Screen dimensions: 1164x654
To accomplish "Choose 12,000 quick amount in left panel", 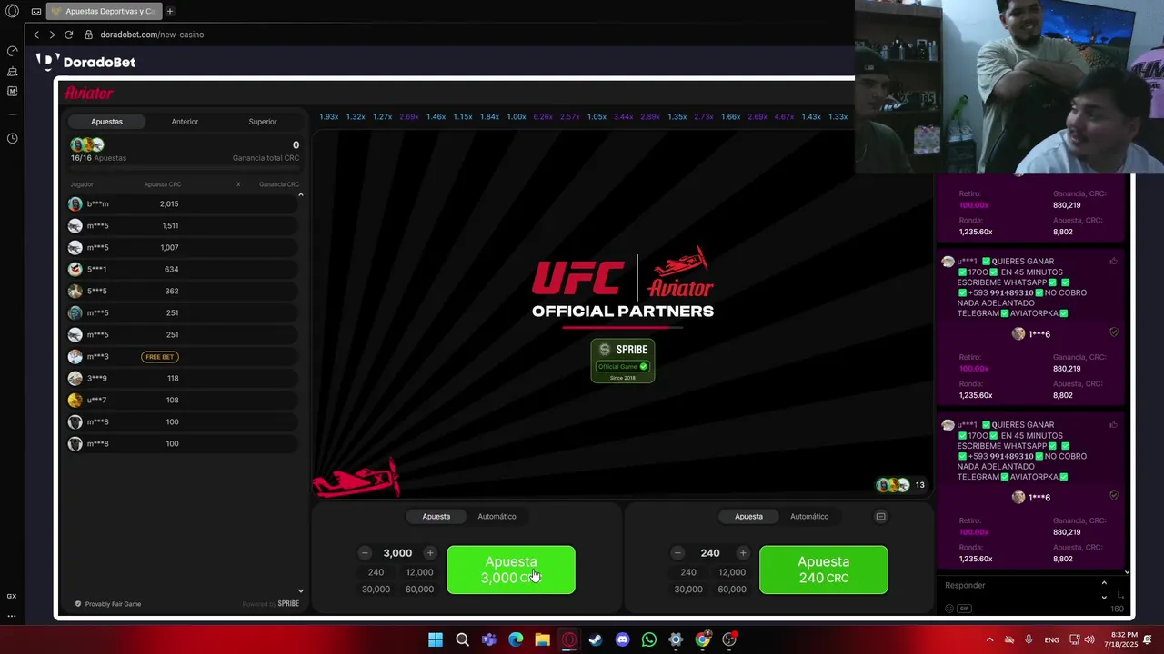I will pos(419,572).
